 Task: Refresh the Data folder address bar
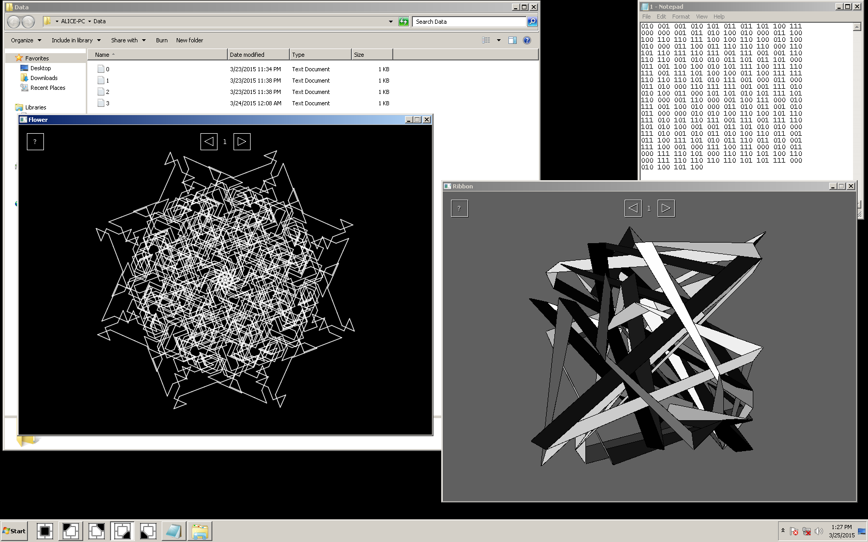coord(404,22)
